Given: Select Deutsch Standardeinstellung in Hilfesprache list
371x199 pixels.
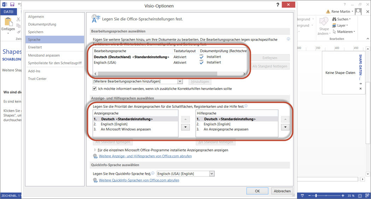Looking at the screenshot, I should coord(237,119).
